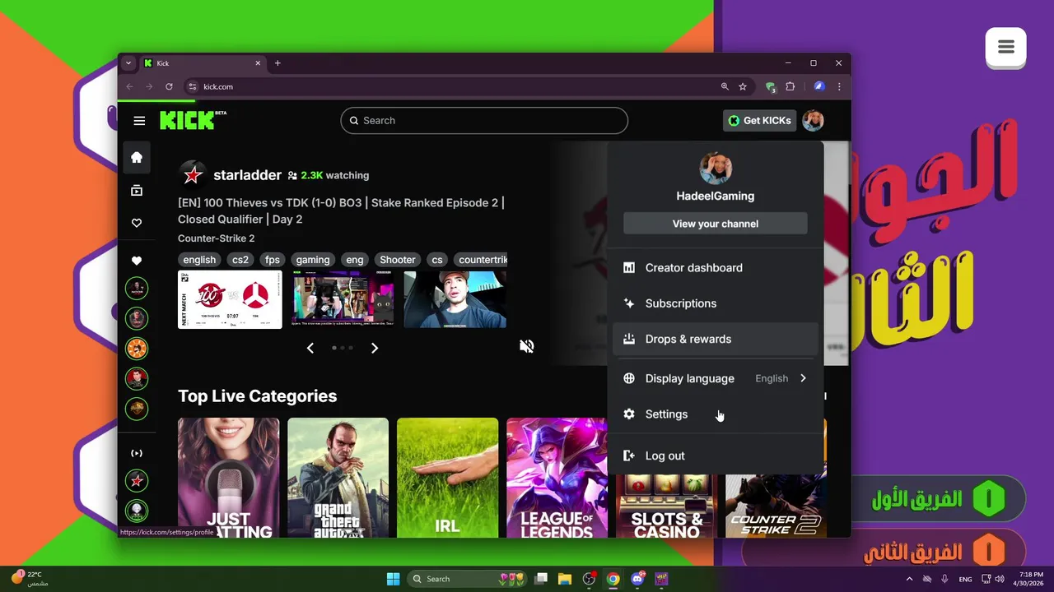
Task: Open the Creator dashboard chart icon
Action: (x=629, y=268)
